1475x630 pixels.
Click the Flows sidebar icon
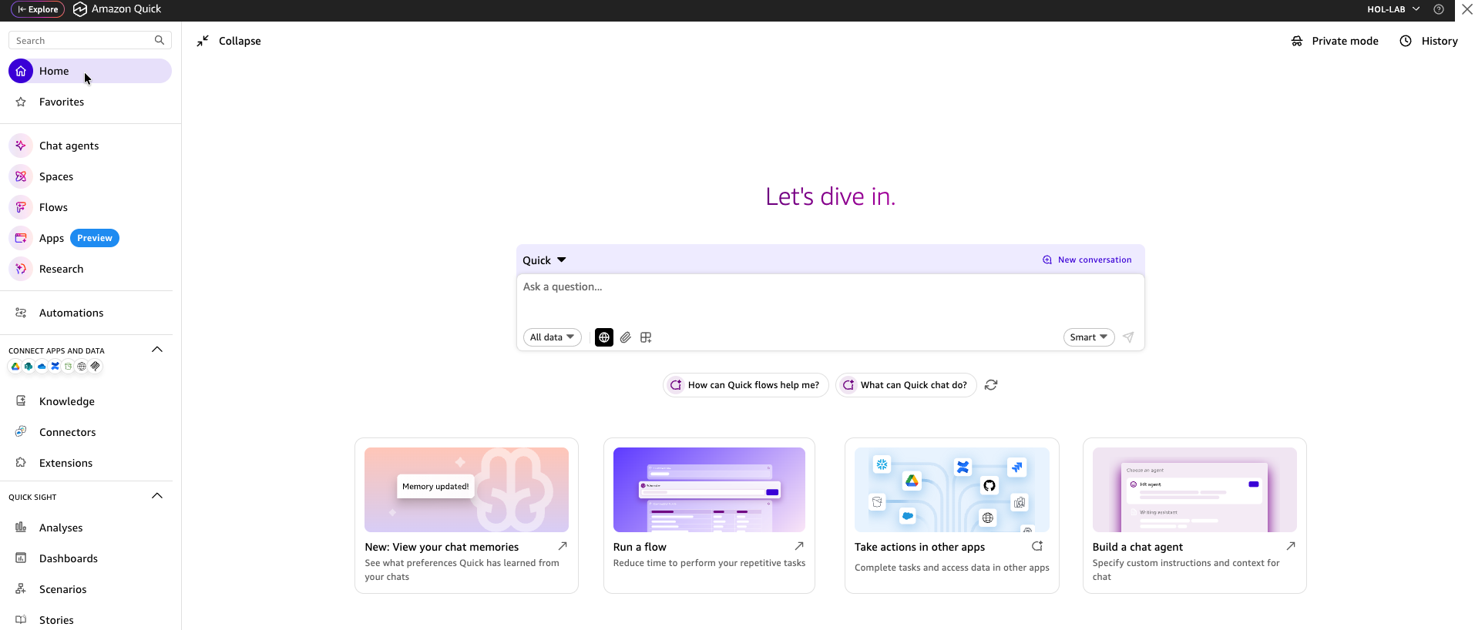pyautogui.click(x=21, y=207)
